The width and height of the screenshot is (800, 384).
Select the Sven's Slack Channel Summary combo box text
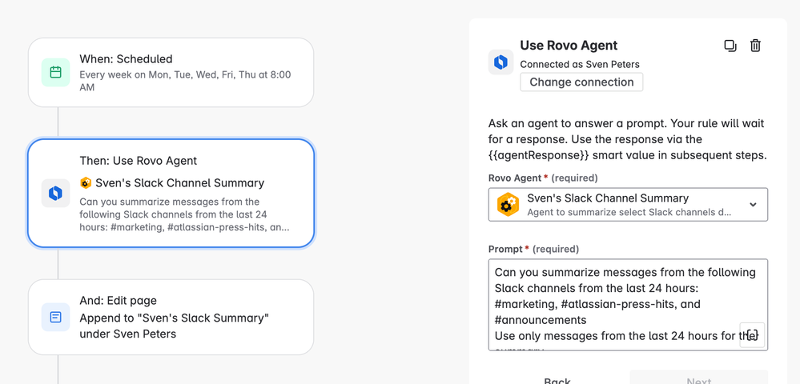(608, 198)
